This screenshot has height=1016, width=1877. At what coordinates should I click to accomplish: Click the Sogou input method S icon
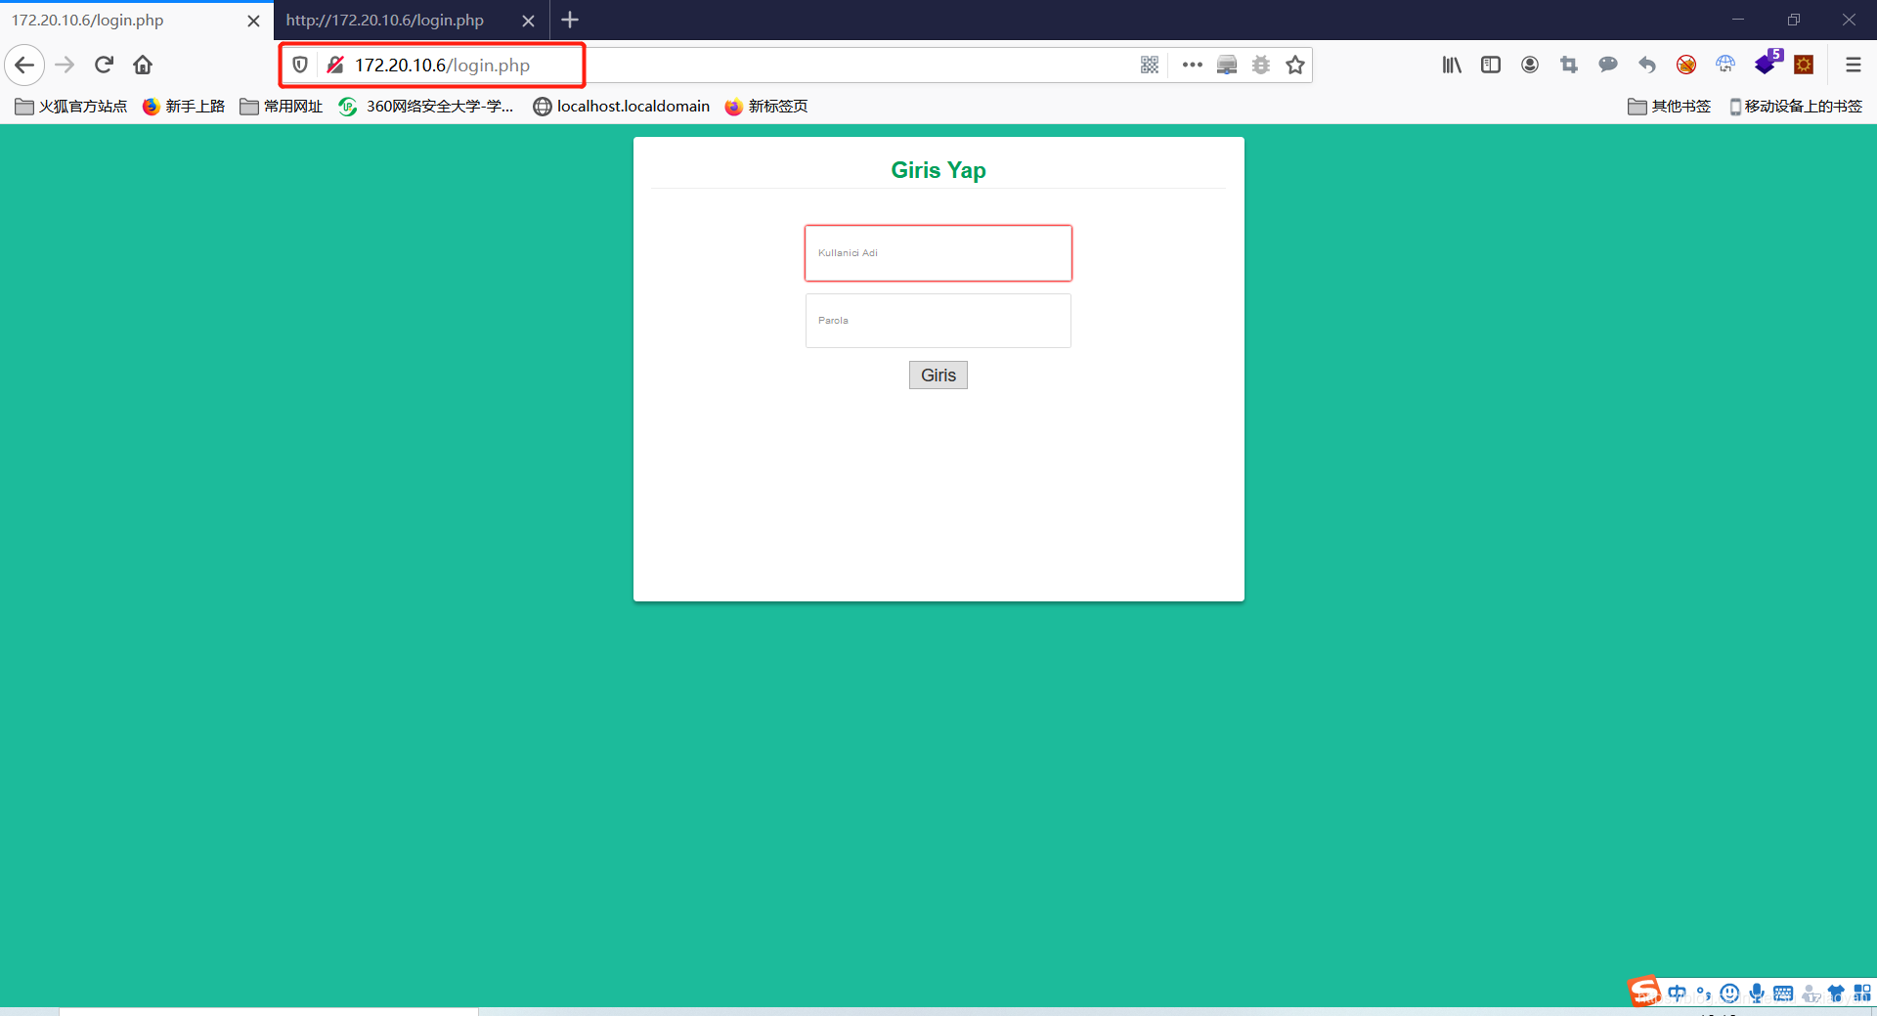pos(1644,992)
